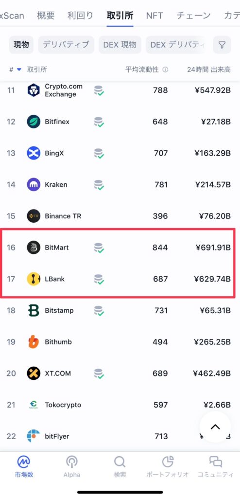Switch to the NFT tab
The width and height of the screenshot is (240, 498).
click(154, 15)
